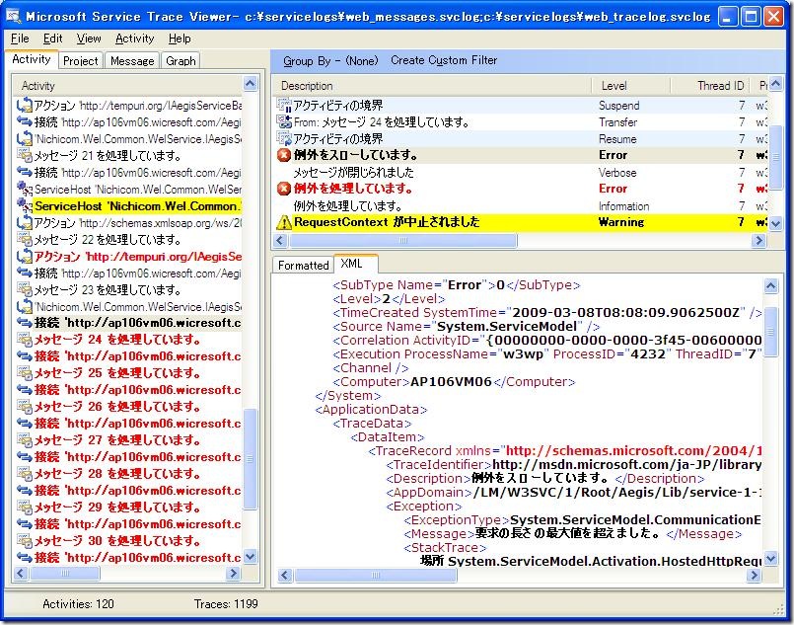The height and width of the screenshot is (625, 794).
Task: Select the 例外を処理しています Information trace row
Action: 521,205
